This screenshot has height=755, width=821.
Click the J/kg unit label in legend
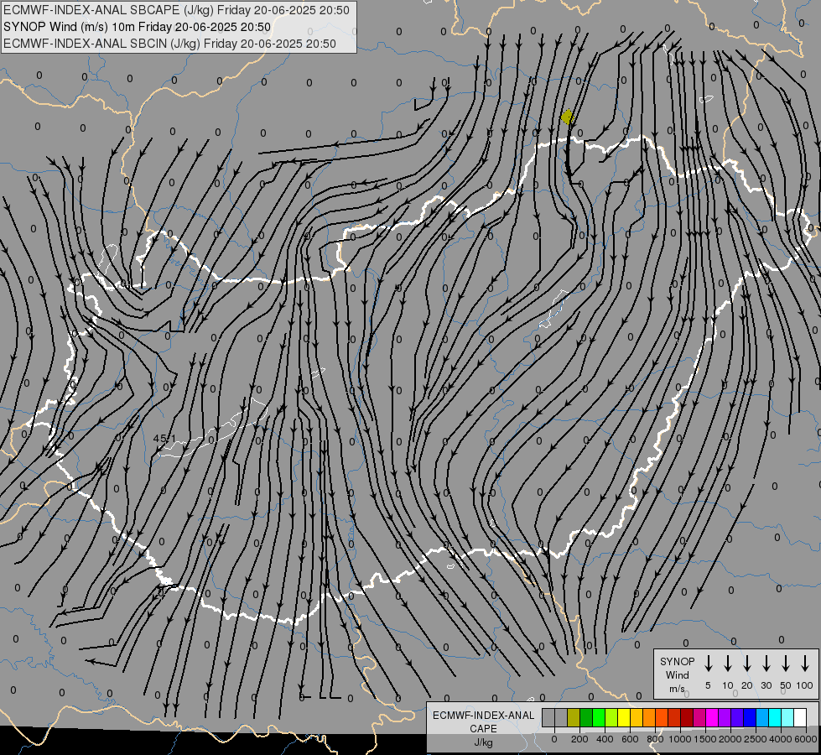point(483,742)
